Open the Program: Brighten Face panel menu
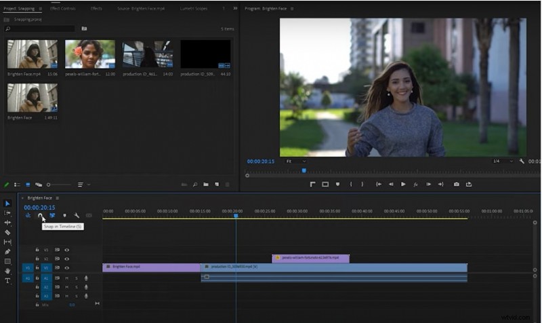The height and width of the screenshot is (323, 542). (292, 9)
